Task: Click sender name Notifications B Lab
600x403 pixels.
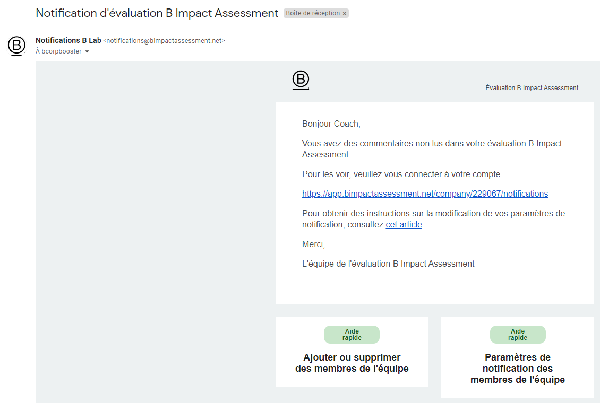Action: [68, 40]
